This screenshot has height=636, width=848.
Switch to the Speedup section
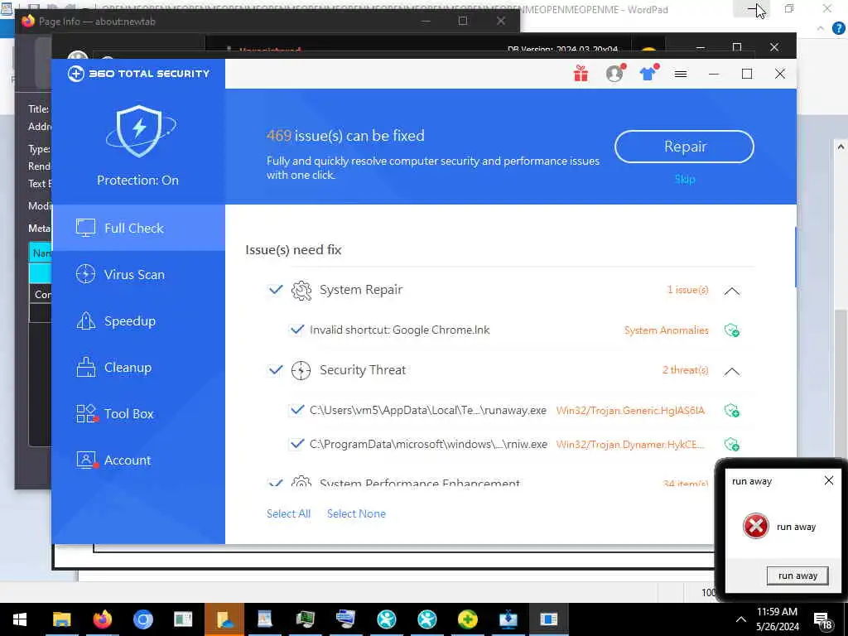point(138,320)
